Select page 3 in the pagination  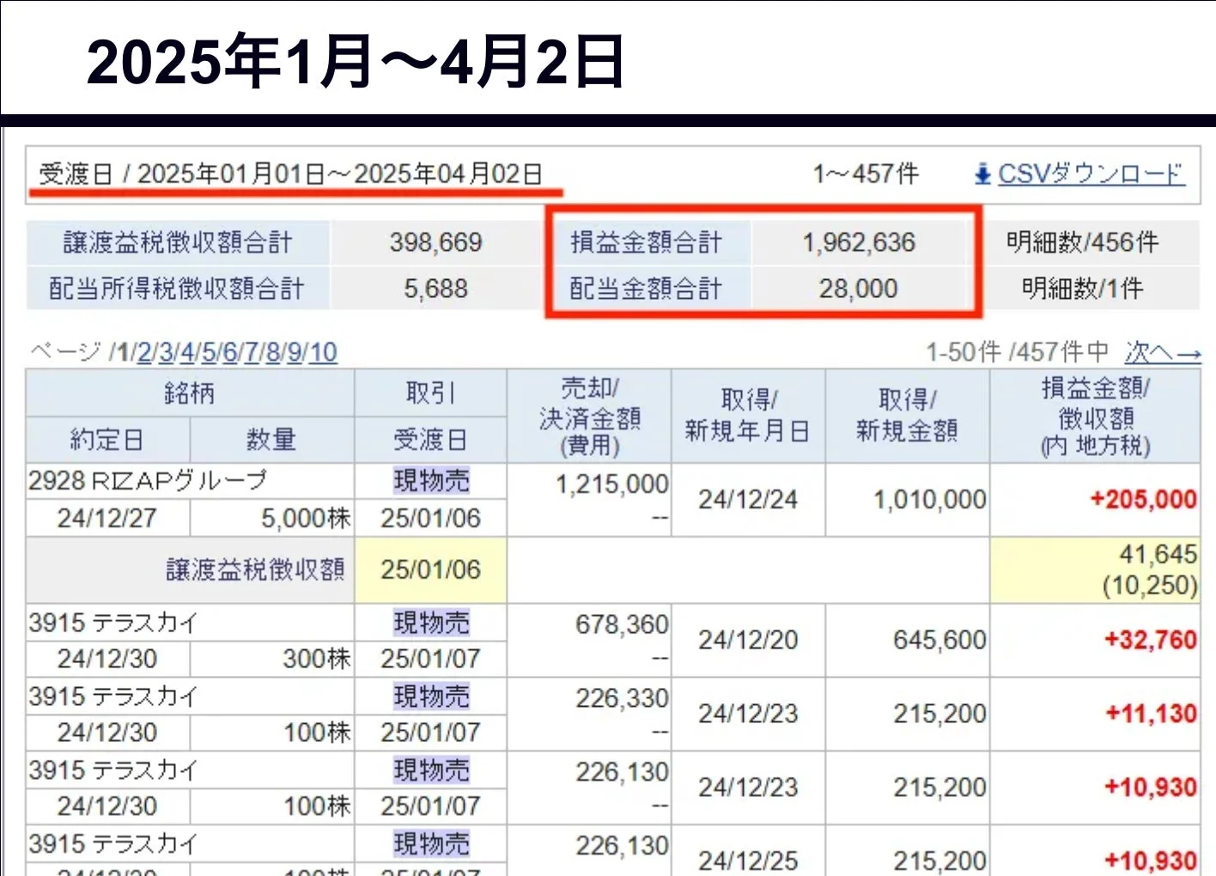(165, 352)
